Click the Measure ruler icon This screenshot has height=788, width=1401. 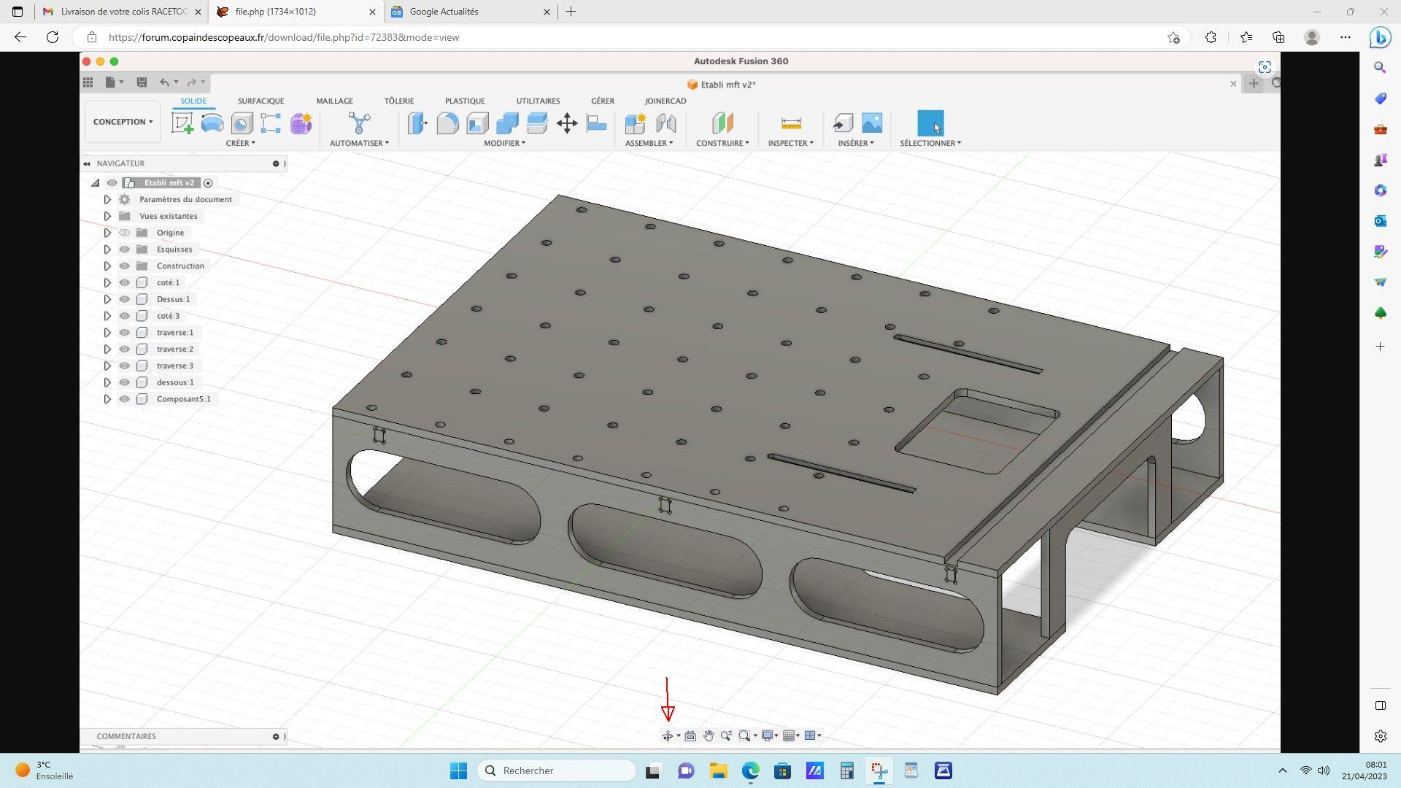click(791, 123)
